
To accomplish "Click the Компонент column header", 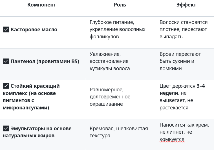I will [42, 5].
